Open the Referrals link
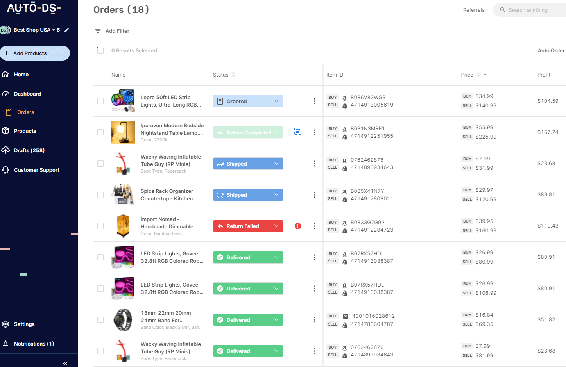Image resolution: width=566 pixels, height=367 pixels. click(x=473, y=10)
